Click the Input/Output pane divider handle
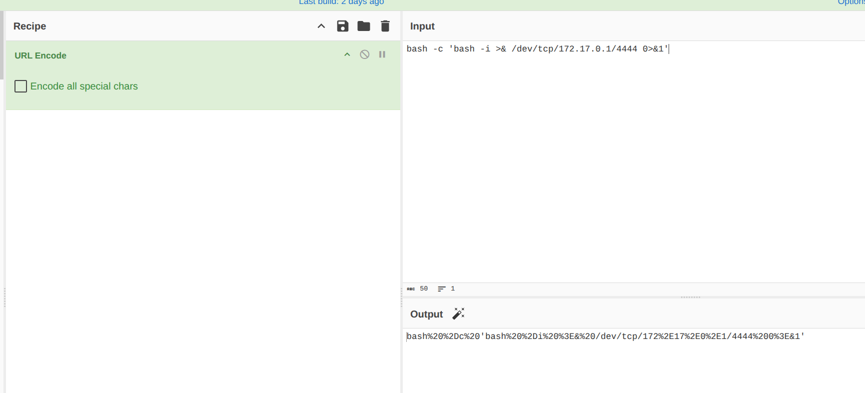This screenshot has height=393, width=865. click(691, 297)
